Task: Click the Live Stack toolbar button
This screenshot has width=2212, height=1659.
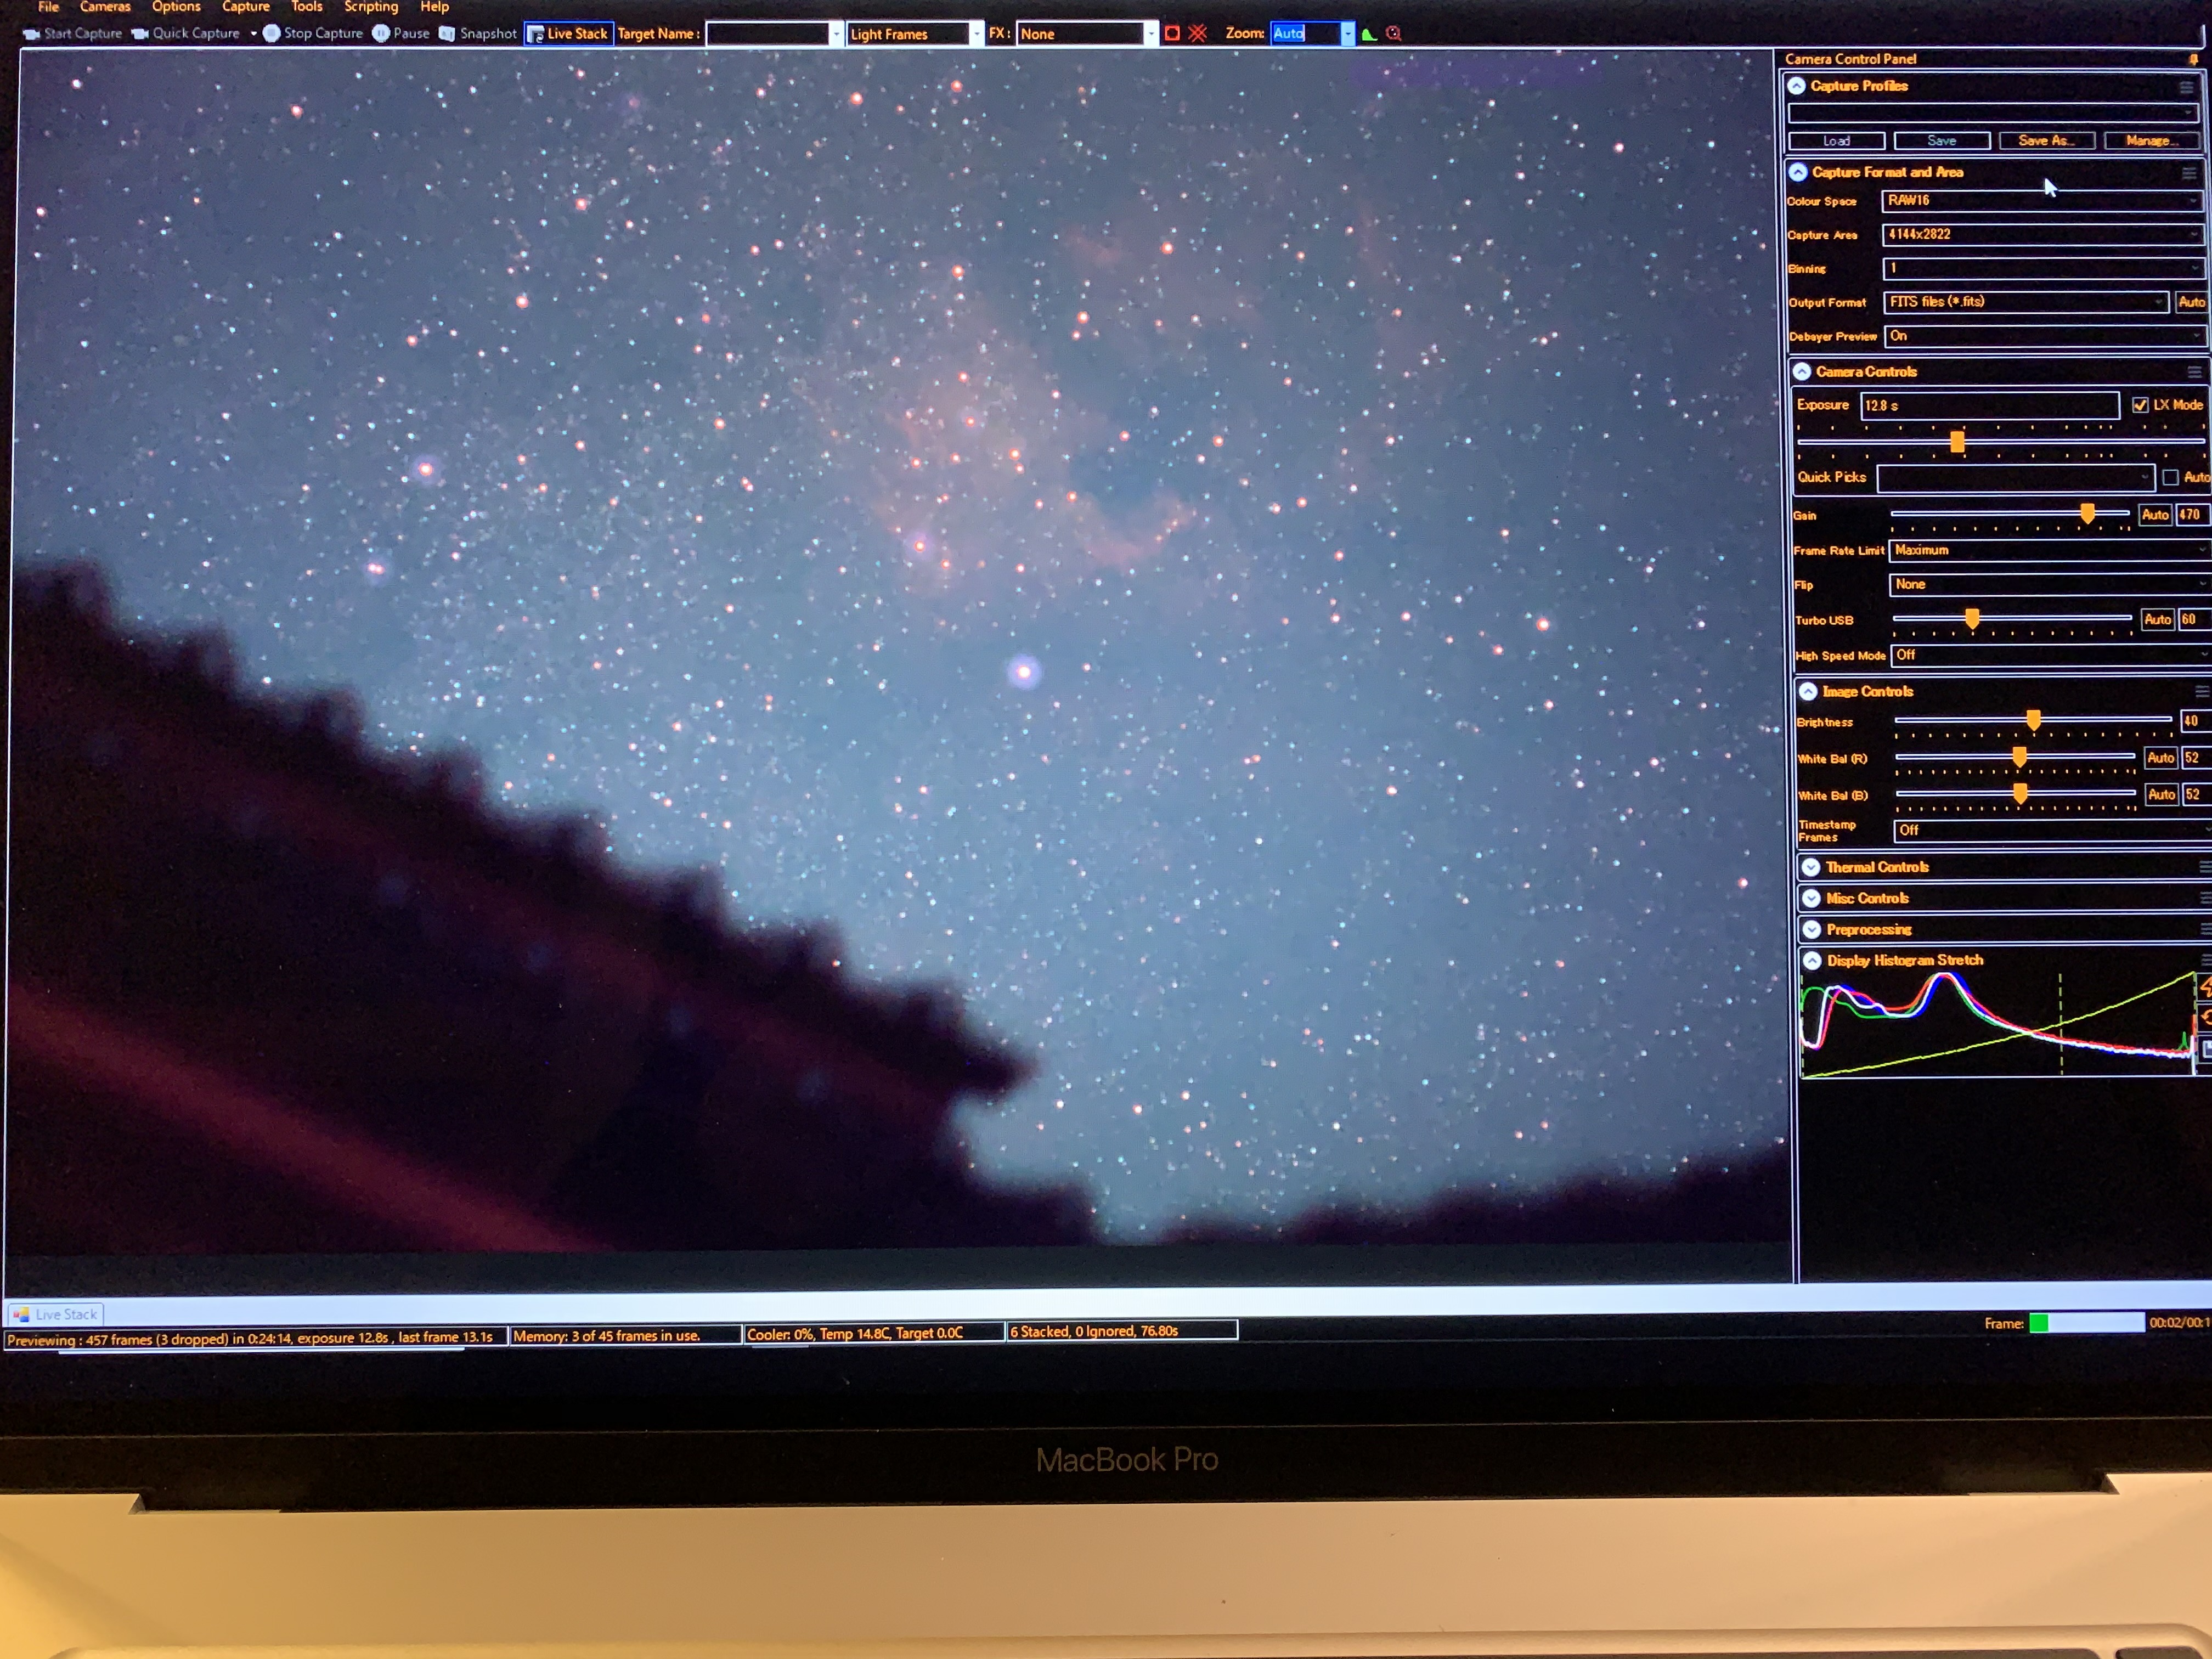Action: pyautogui.click(x=568, y=34)
